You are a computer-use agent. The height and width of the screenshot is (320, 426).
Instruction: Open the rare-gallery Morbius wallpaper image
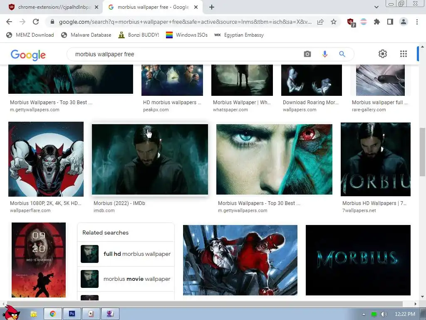tap(380, 80)
